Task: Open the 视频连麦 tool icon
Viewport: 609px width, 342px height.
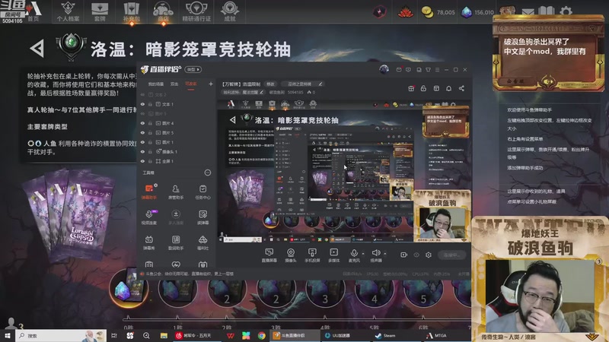Action: (148, 217)
